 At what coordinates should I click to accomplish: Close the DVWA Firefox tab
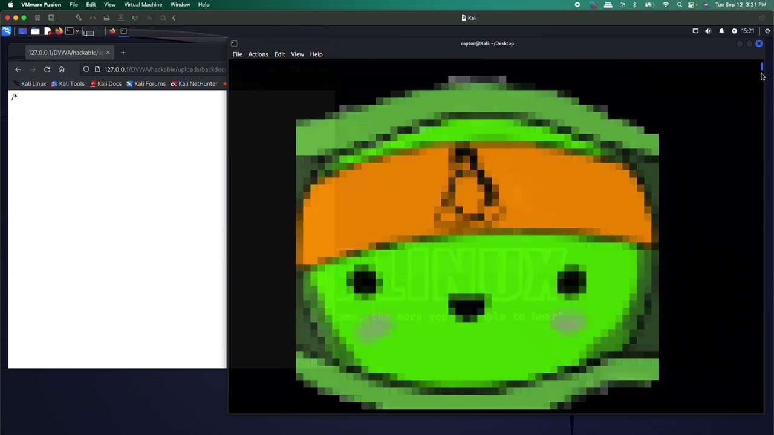click(108, 53)
